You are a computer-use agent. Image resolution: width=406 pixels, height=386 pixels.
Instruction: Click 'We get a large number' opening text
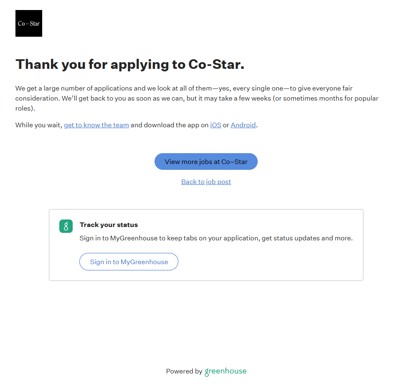point(50,88)
